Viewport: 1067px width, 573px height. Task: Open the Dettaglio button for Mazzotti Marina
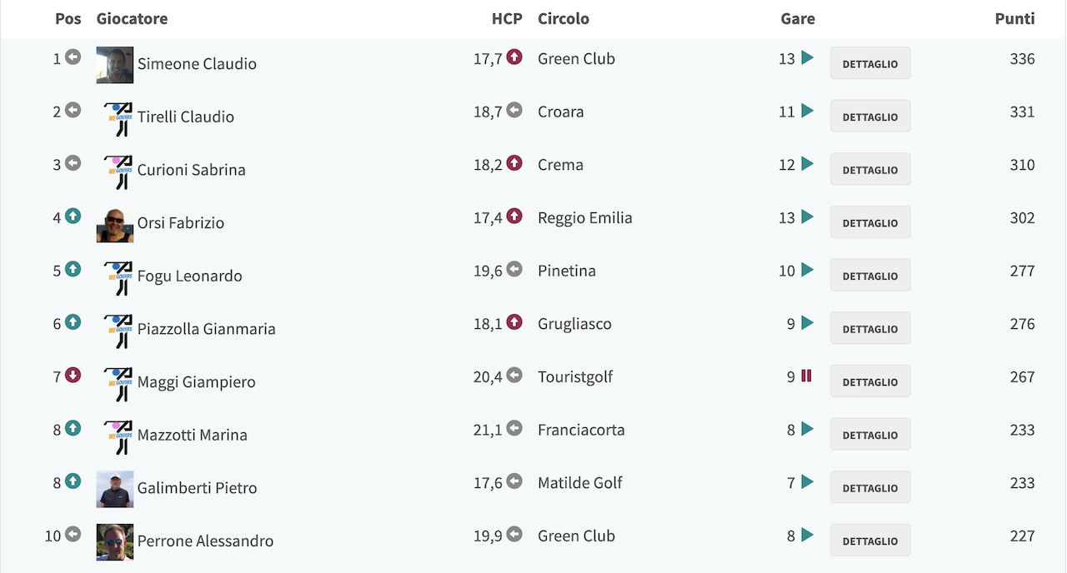click(870, 435)
